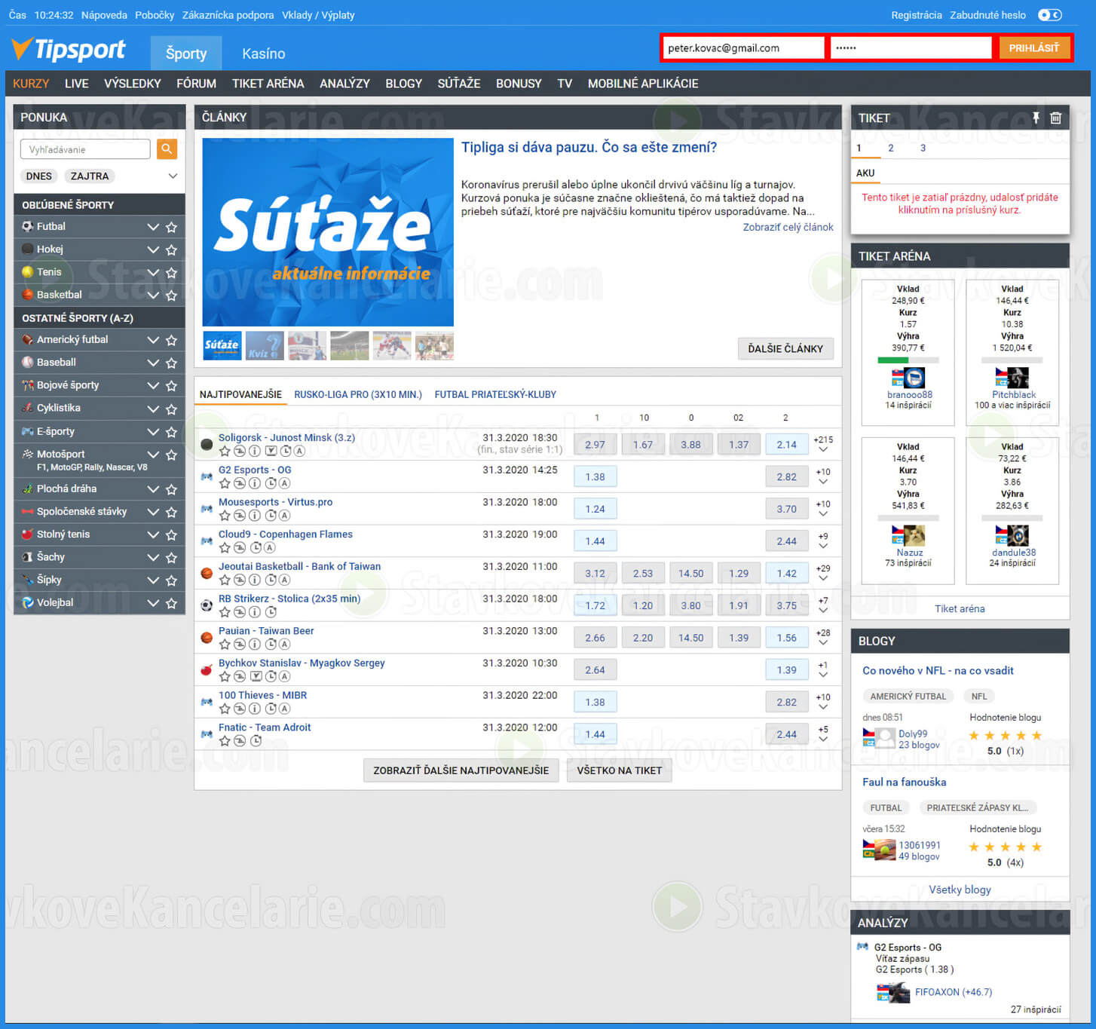Expand the Šípky category

(153, 580)
